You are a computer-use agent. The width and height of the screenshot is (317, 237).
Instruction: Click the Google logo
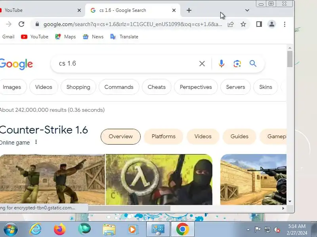coord(16,64)
